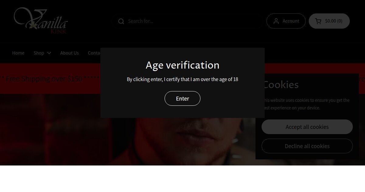Expand the Shop dropdown chevron
This screenshot has width=365, height=192.
point(49,53)
